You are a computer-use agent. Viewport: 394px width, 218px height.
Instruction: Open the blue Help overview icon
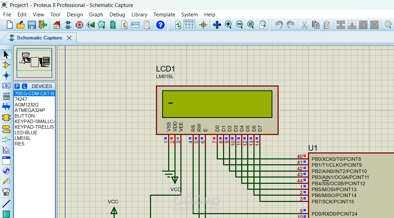[160, 25]
